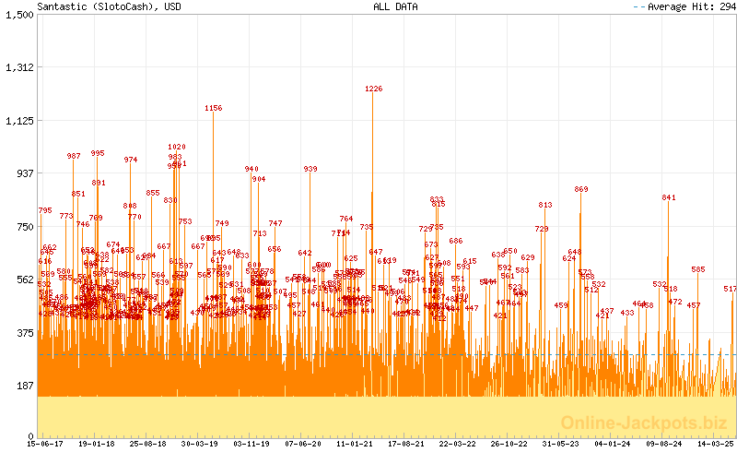737x452 pixels.
Task: Click the 1156 peak value label
Action: [213, 108]
